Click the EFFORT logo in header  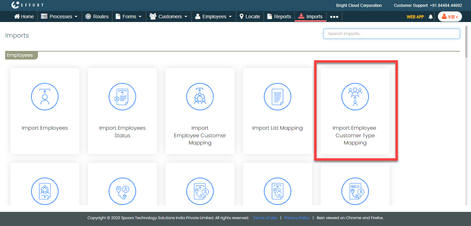click(27, 5)
